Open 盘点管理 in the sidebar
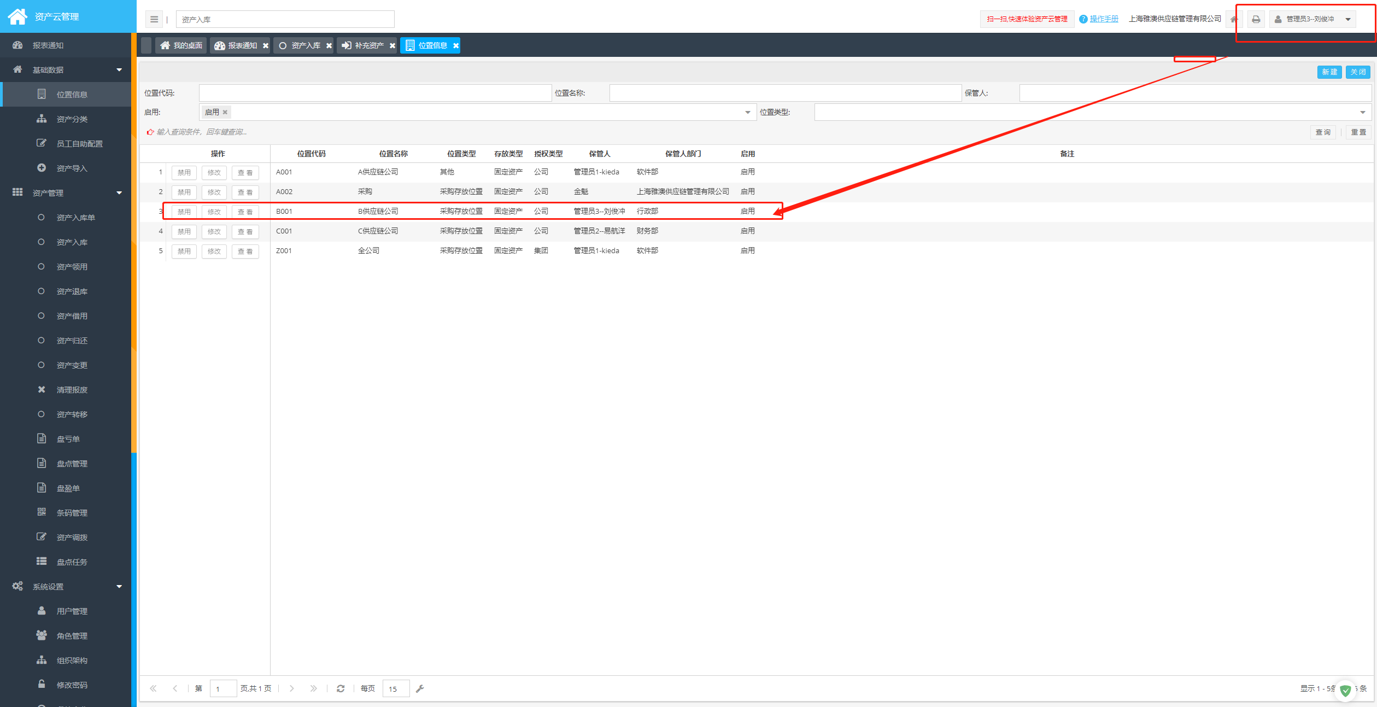 (x=66, y=464)
